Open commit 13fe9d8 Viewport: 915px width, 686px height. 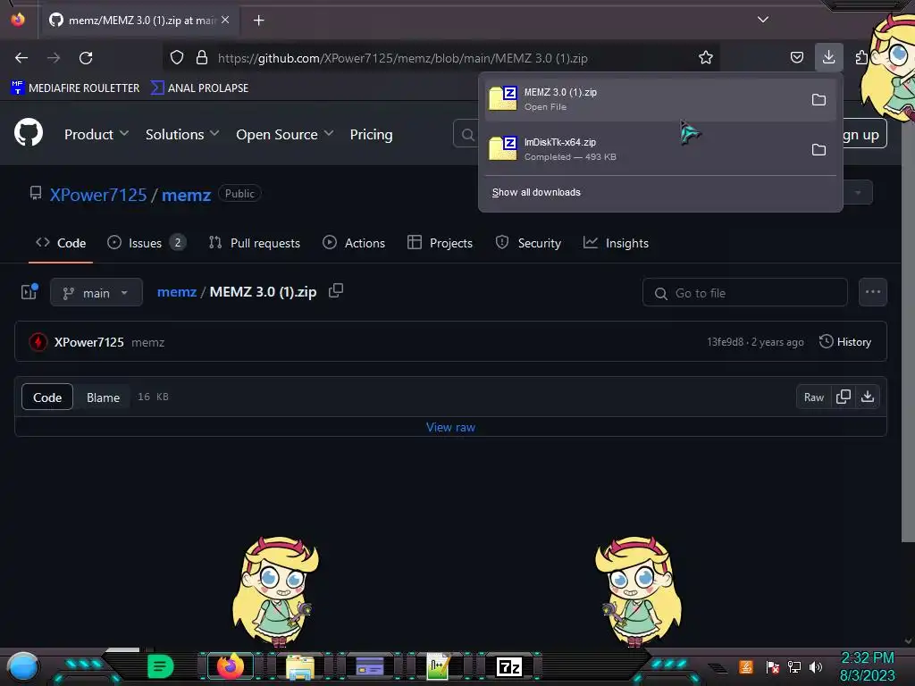point(725,342)
